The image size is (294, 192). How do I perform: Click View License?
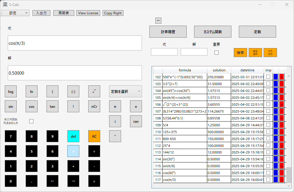88,13
